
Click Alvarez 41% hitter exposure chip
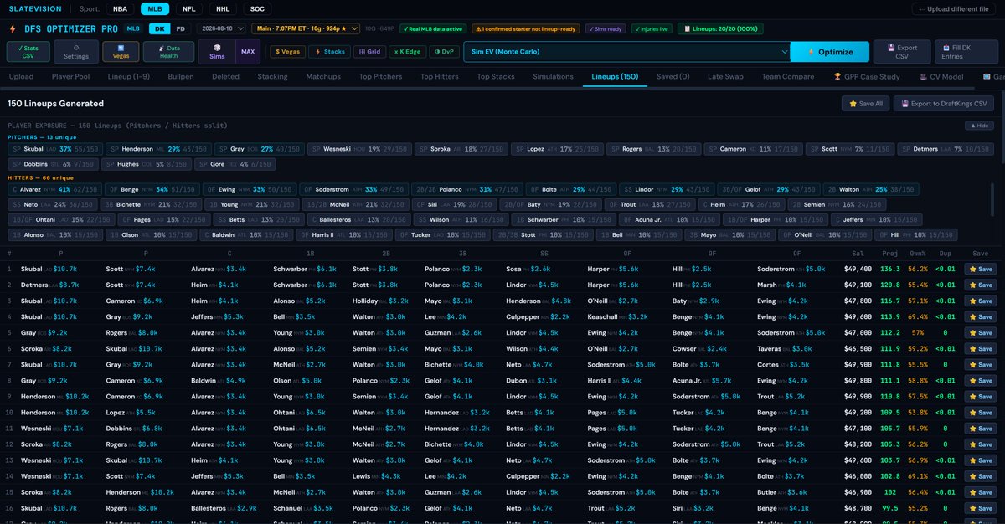[54, 189]
